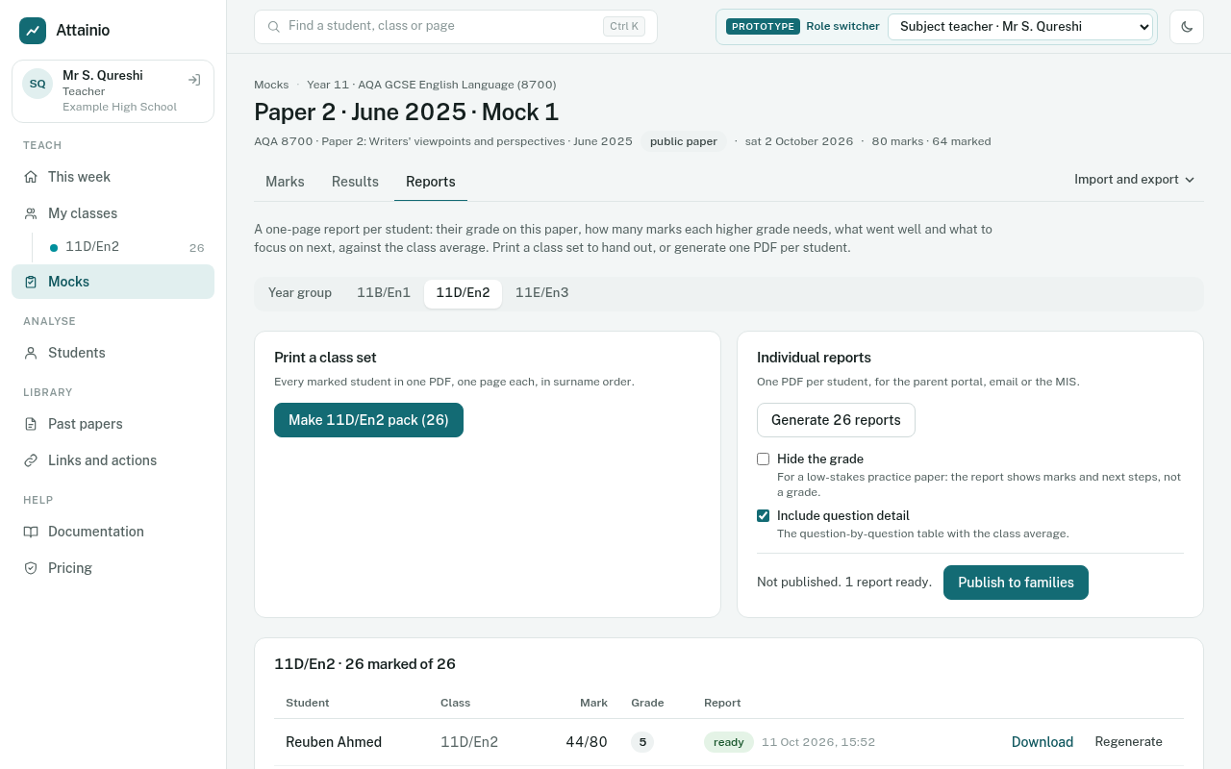The height and width of the screenshot is (769, 1231).
Task: Click the document icon for Past papers
Action: tap(31, 424)
